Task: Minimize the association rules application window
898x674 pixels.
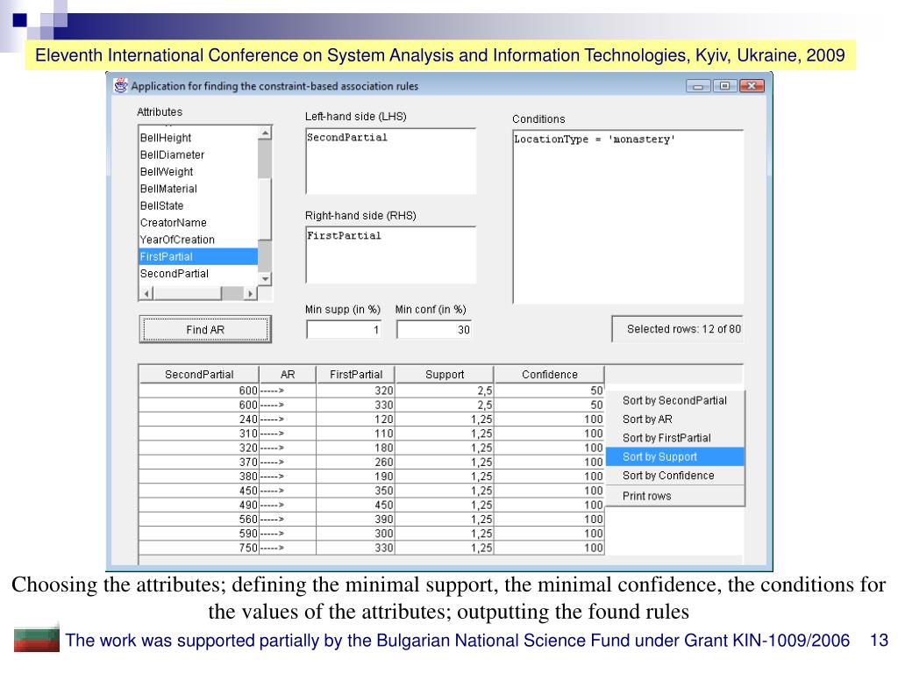Action: coord(698,86)
